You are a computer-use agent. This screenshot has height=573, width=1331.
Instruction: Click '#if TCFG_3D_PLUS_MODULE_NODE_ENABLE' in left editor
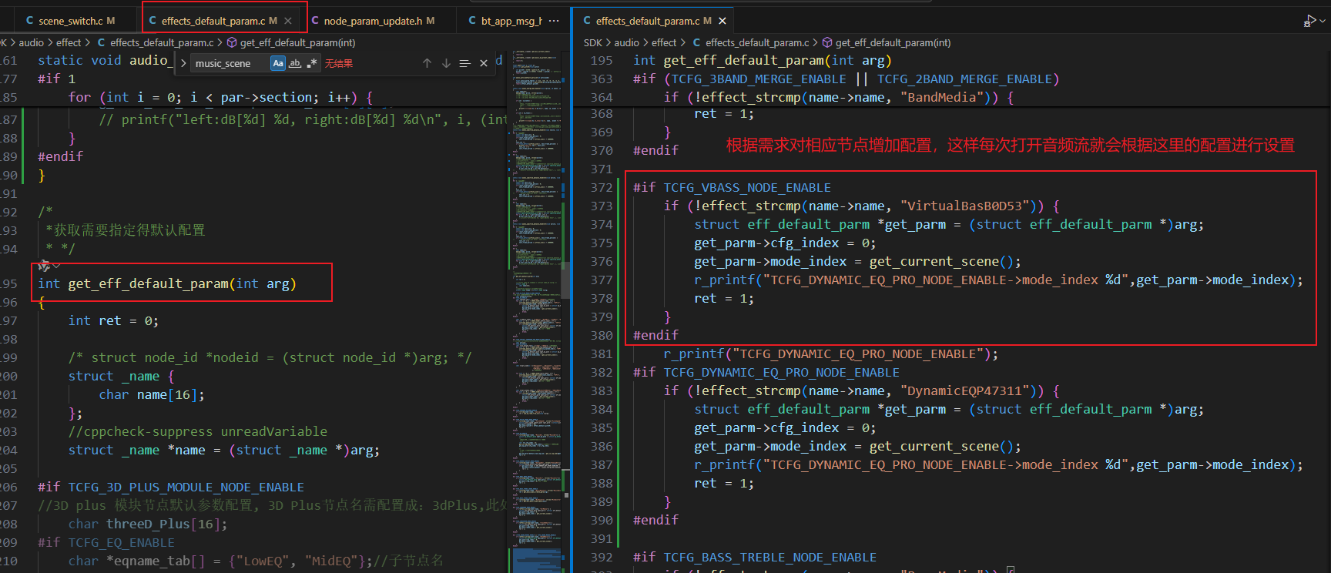pos(171,487)
